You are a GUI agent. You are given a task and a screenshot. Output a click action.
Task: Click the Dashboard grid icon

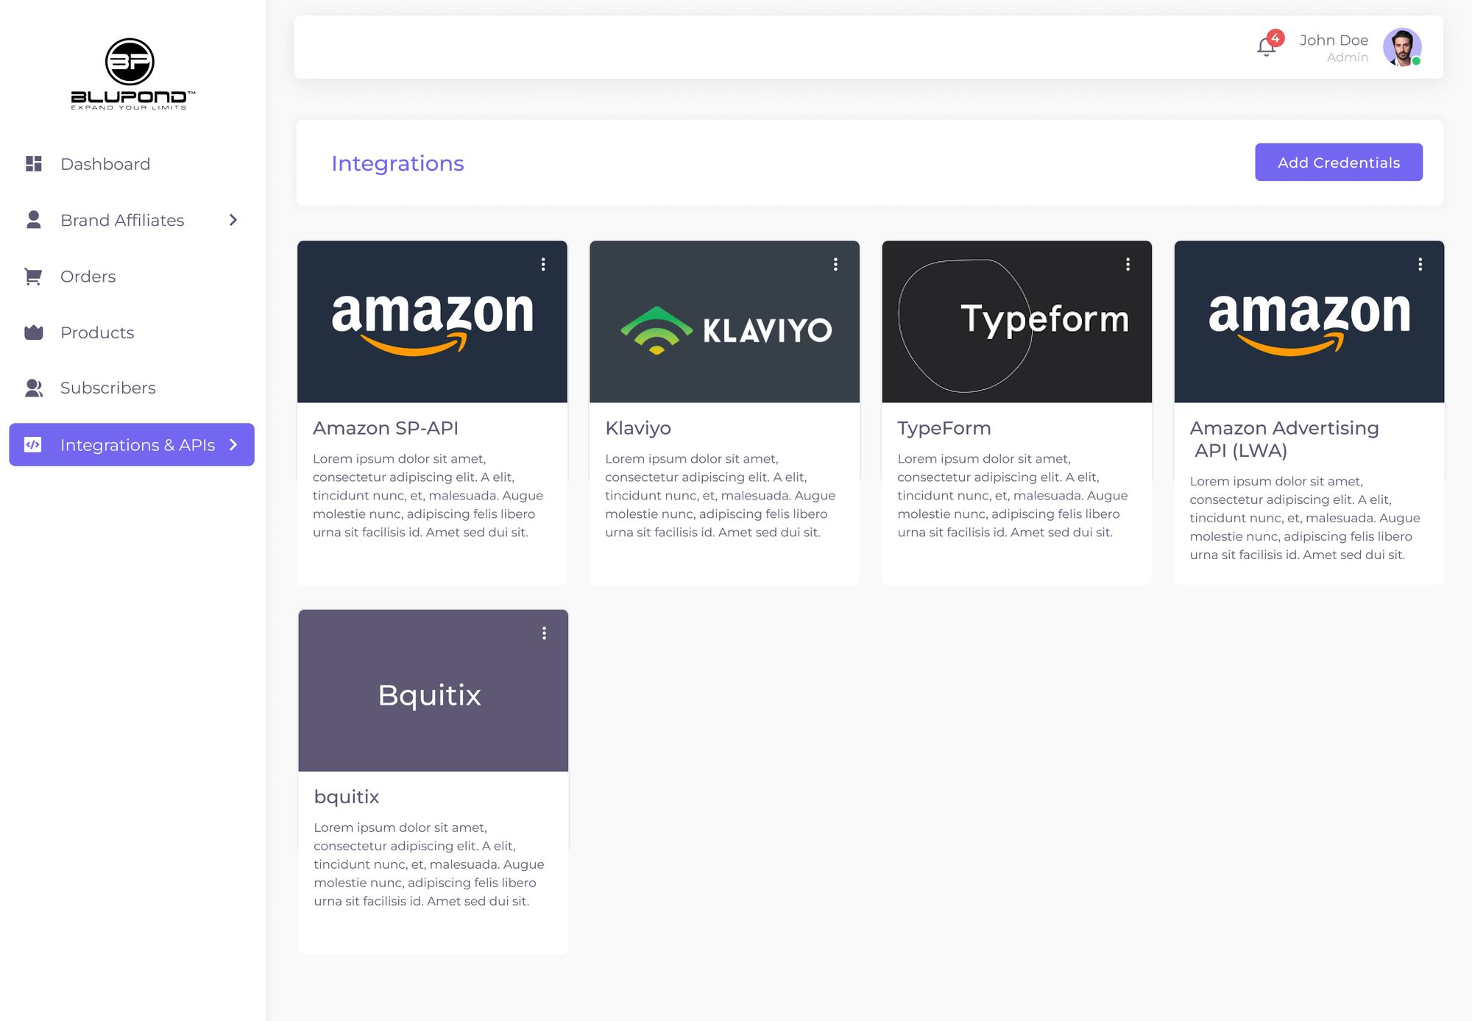34,163
